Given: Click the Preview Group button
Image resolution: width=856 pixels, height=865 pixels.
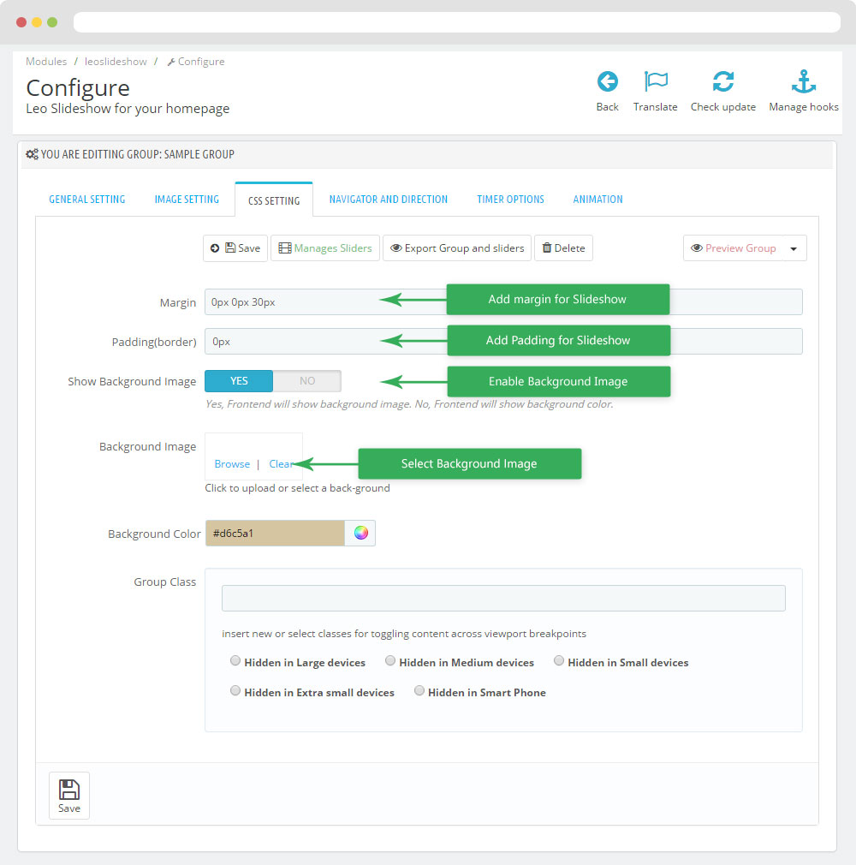Looking at the screenshot, I should pyautogui.click(x=734, y=248).
